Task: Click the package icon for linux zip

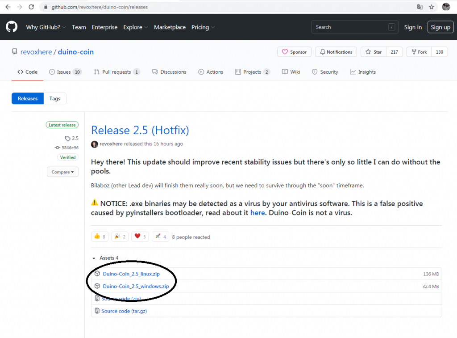Action: pos(97,274)
